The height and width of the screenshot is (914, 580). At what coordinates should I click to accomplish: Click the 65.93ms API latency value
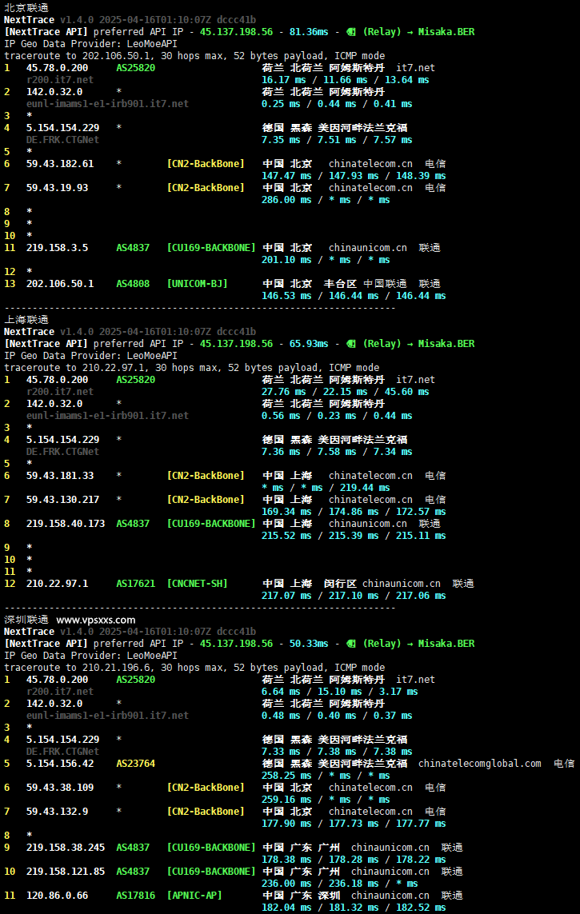pos(308,343)
